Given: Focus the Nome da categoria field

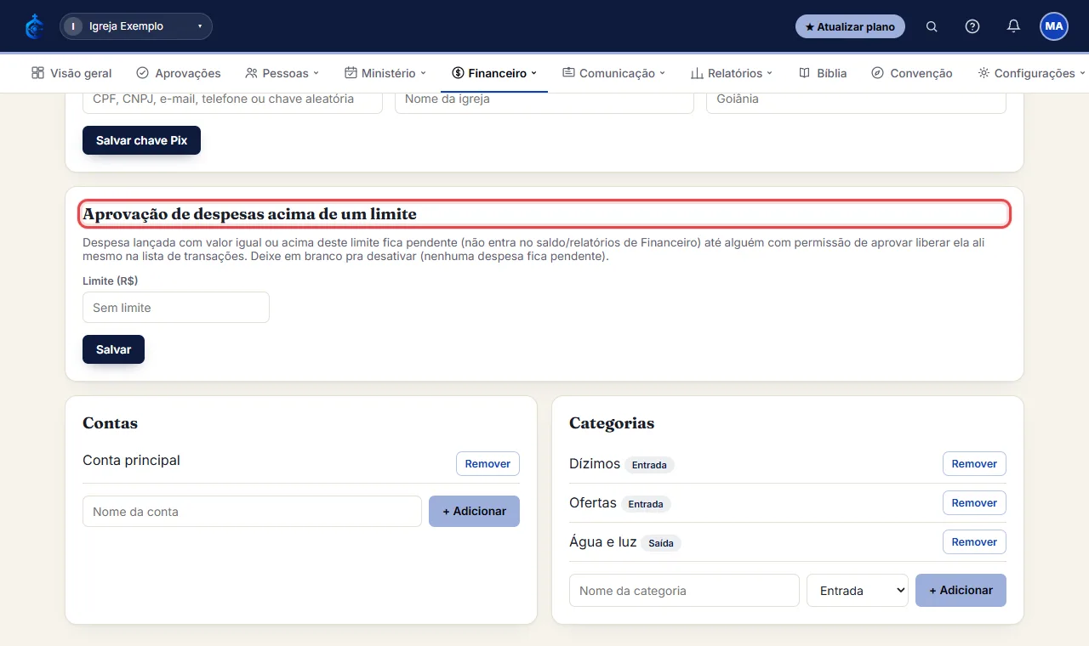Looking at the screenshot, I should pos(684,591).
